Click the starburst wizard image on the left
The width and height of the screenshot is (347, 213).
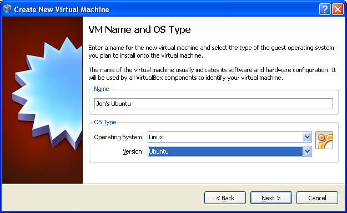pyautogui.click(x=43, y=100)
